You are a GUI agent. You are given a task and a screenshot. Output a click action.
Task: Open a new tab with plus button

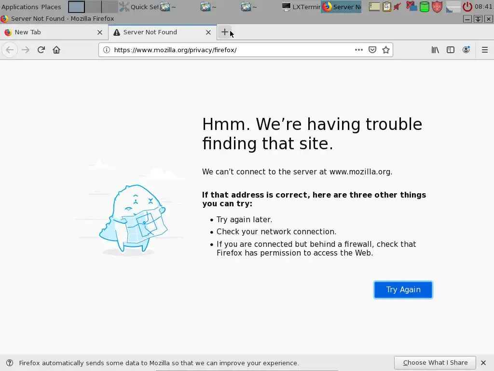[225, 32]
